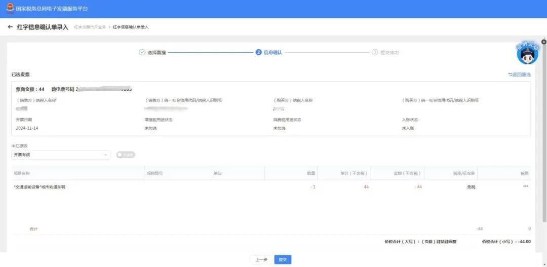
Task: Click the checkmark icon for step 选择票据
Action: coord(142,52)
